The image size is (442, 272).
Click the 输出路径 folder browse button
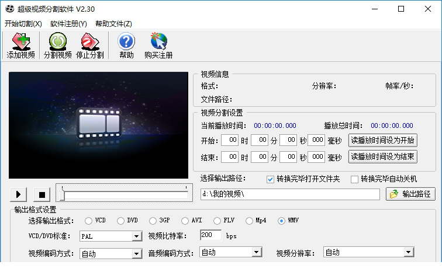pyautogui.click(x=410, y=194)
